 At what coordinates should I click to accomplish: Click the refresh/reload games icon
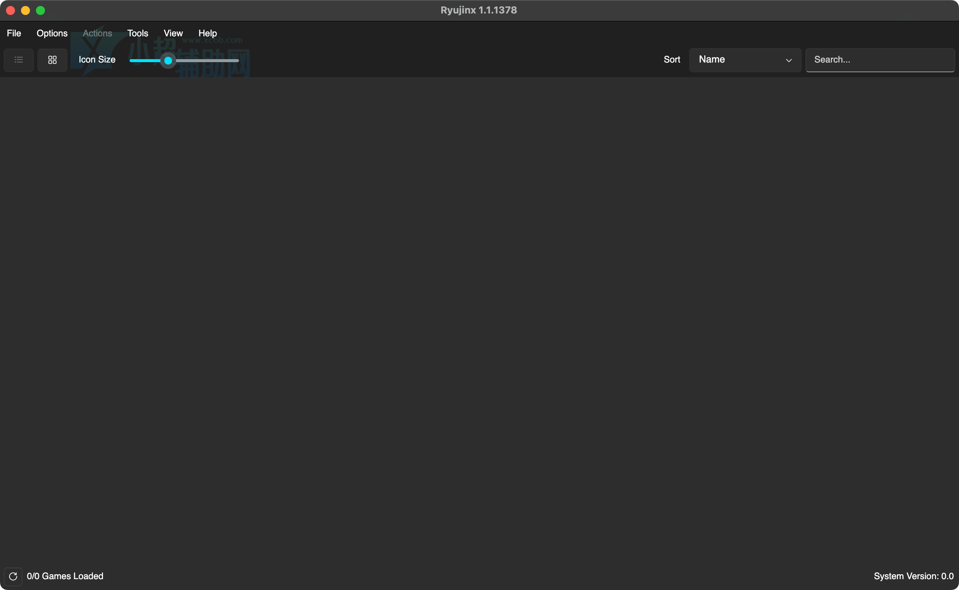pos(12,576)
